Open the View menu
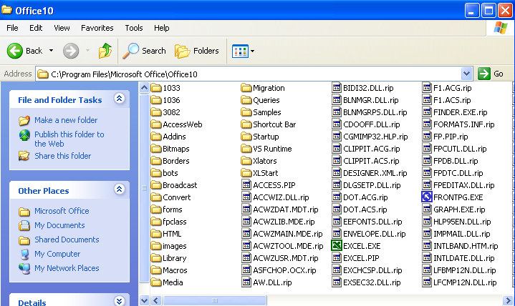The width and height of the screenshot is (515, 306). coord(62,28)
